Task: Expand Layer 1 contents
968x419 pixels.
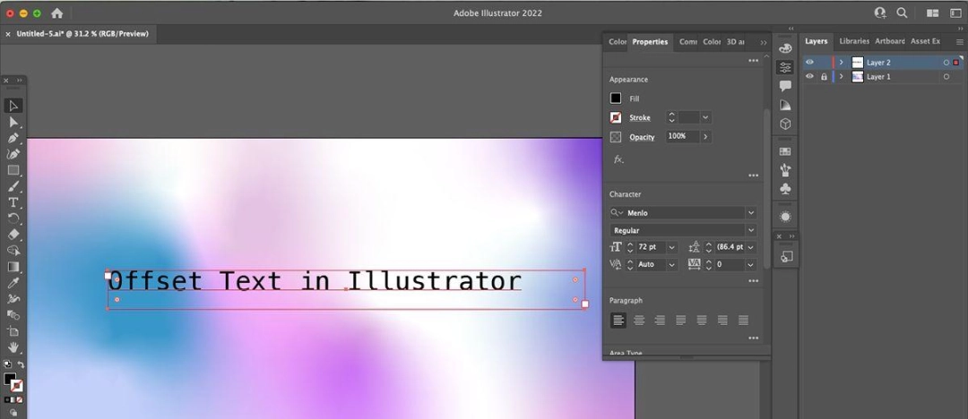Action: pos(841,76)
